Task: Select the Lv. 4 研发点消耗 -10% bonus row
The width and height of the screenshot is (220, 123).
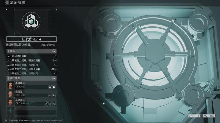Action: pos(31,69)
